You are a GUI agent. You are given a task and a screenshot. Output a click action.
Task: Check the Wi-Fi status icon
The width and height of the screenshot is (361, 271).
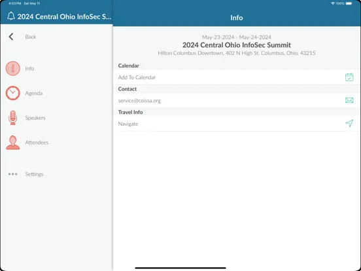click(x=333, y=3)
